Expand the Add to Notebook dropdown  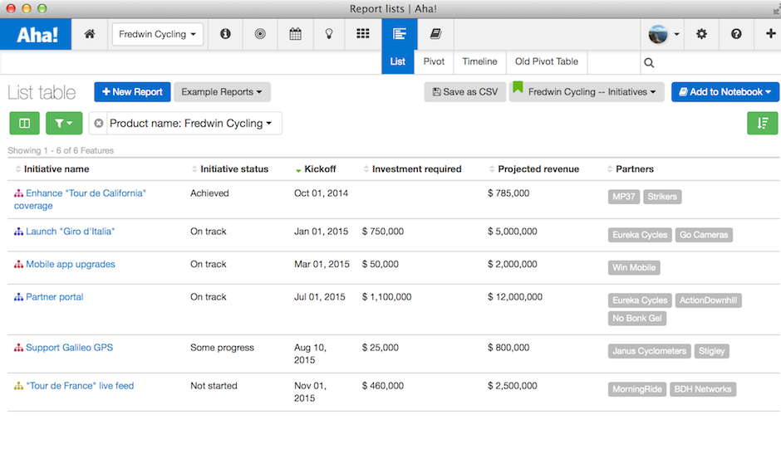coord(725,92)
